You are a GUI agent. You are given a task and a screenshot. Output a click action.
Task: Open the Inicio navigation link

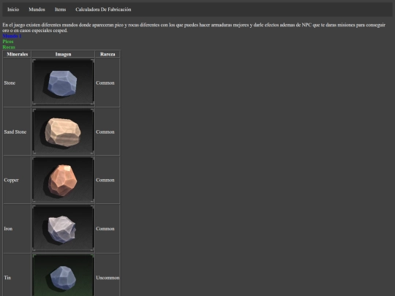click(13, 10)
